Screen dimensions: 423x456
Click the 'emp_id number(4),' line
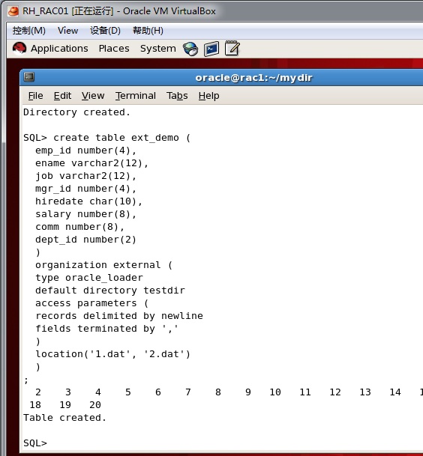pyautogui.click(x=85, y=151)
